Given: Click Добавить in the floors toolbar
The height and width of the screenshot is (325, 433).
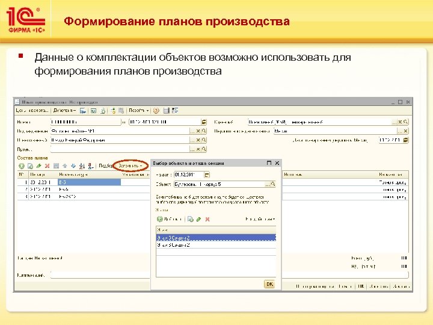Looking at the screenshot, I should [169, 219].
